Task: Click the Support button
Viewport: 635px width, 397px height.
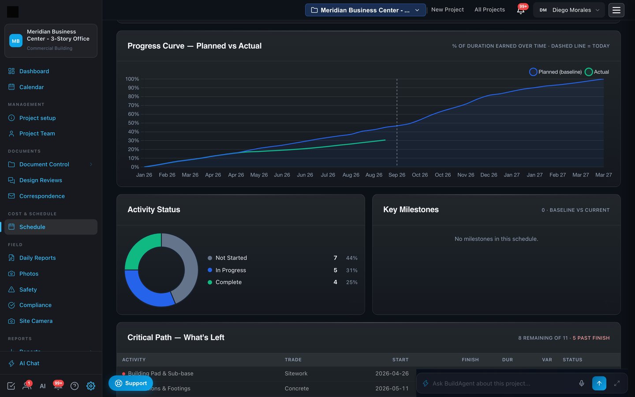Action: coord(131,383)
